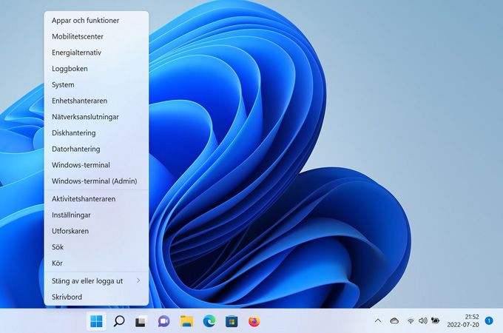Click the speaker volume tray icon
503x333 pixels.
[423, 320]
